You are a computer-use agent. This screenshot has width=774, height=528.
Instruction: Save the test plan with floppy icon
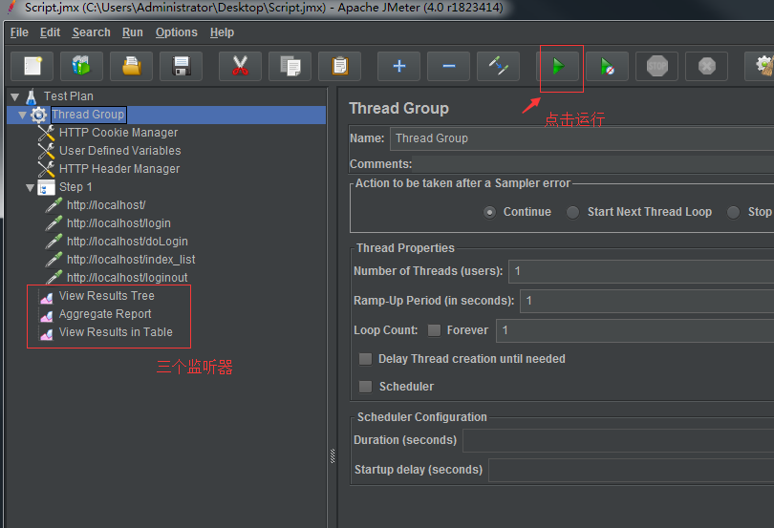(182, 66)
